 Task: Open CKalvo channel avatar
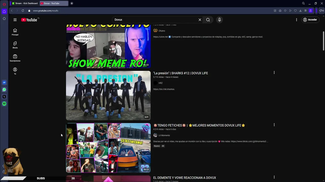[155, 31]
